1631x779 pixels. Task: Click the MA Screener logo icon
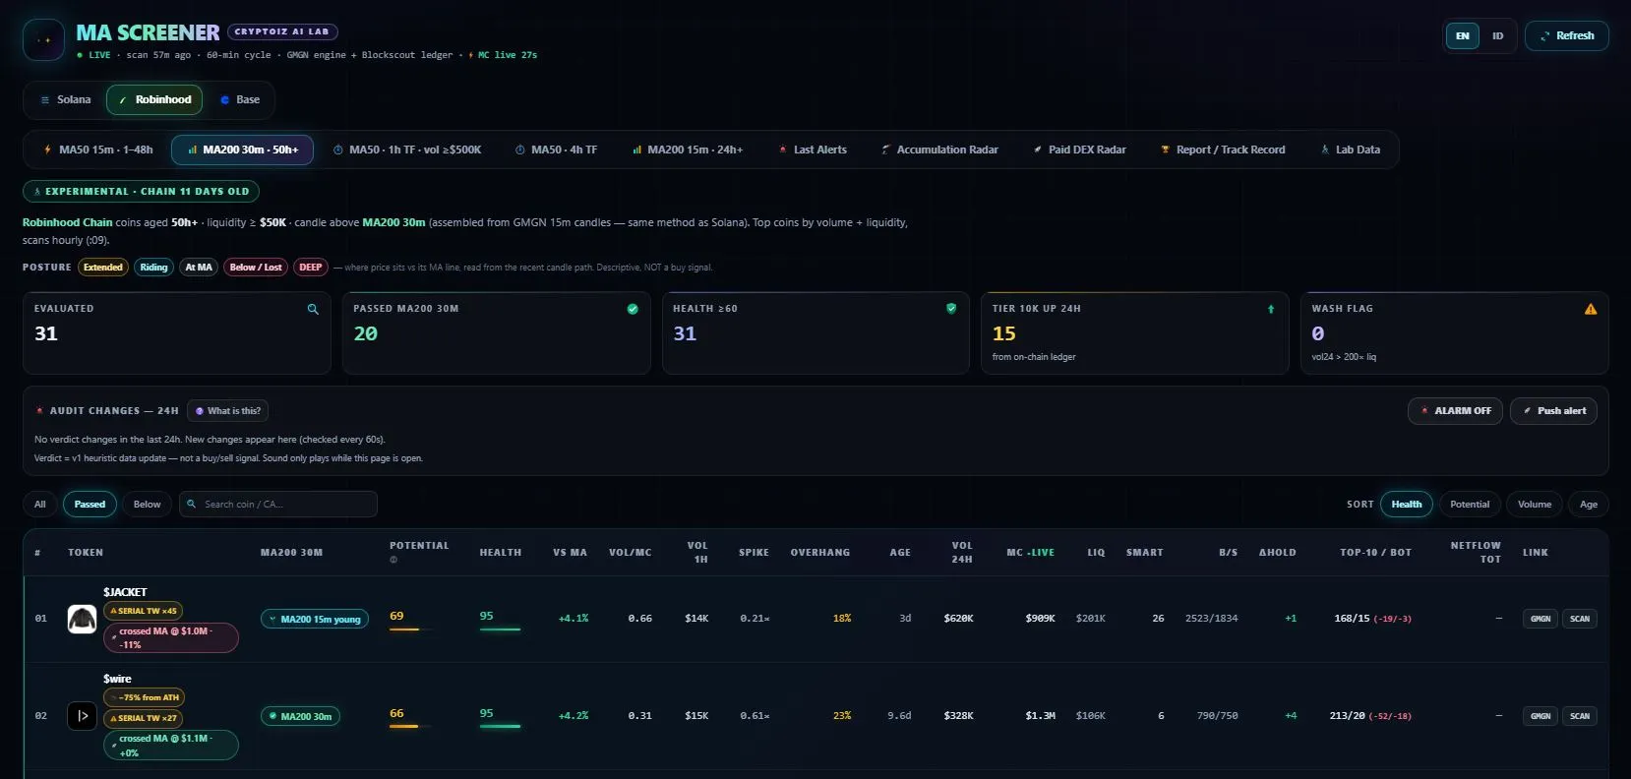pos(43,40)
